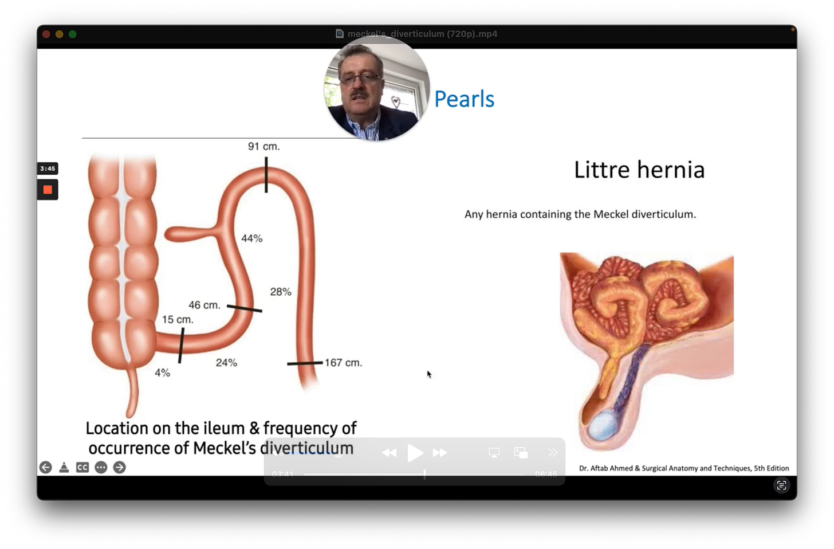Image resolution: width=834 pixels, height=549 pixels.
Task: Advance to next slide with right arrow
Action: coord(119,468)
